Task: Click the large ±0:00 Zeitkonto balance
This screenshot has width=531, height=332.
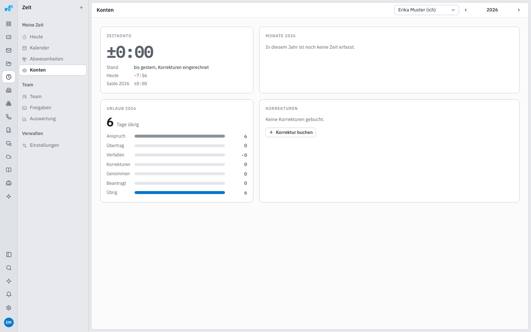Action: point(130,52)
